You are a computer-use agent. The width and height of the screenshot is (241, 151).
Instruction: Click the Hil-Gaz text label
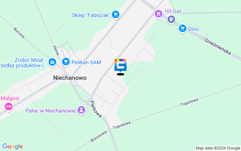tap(173, 11)
